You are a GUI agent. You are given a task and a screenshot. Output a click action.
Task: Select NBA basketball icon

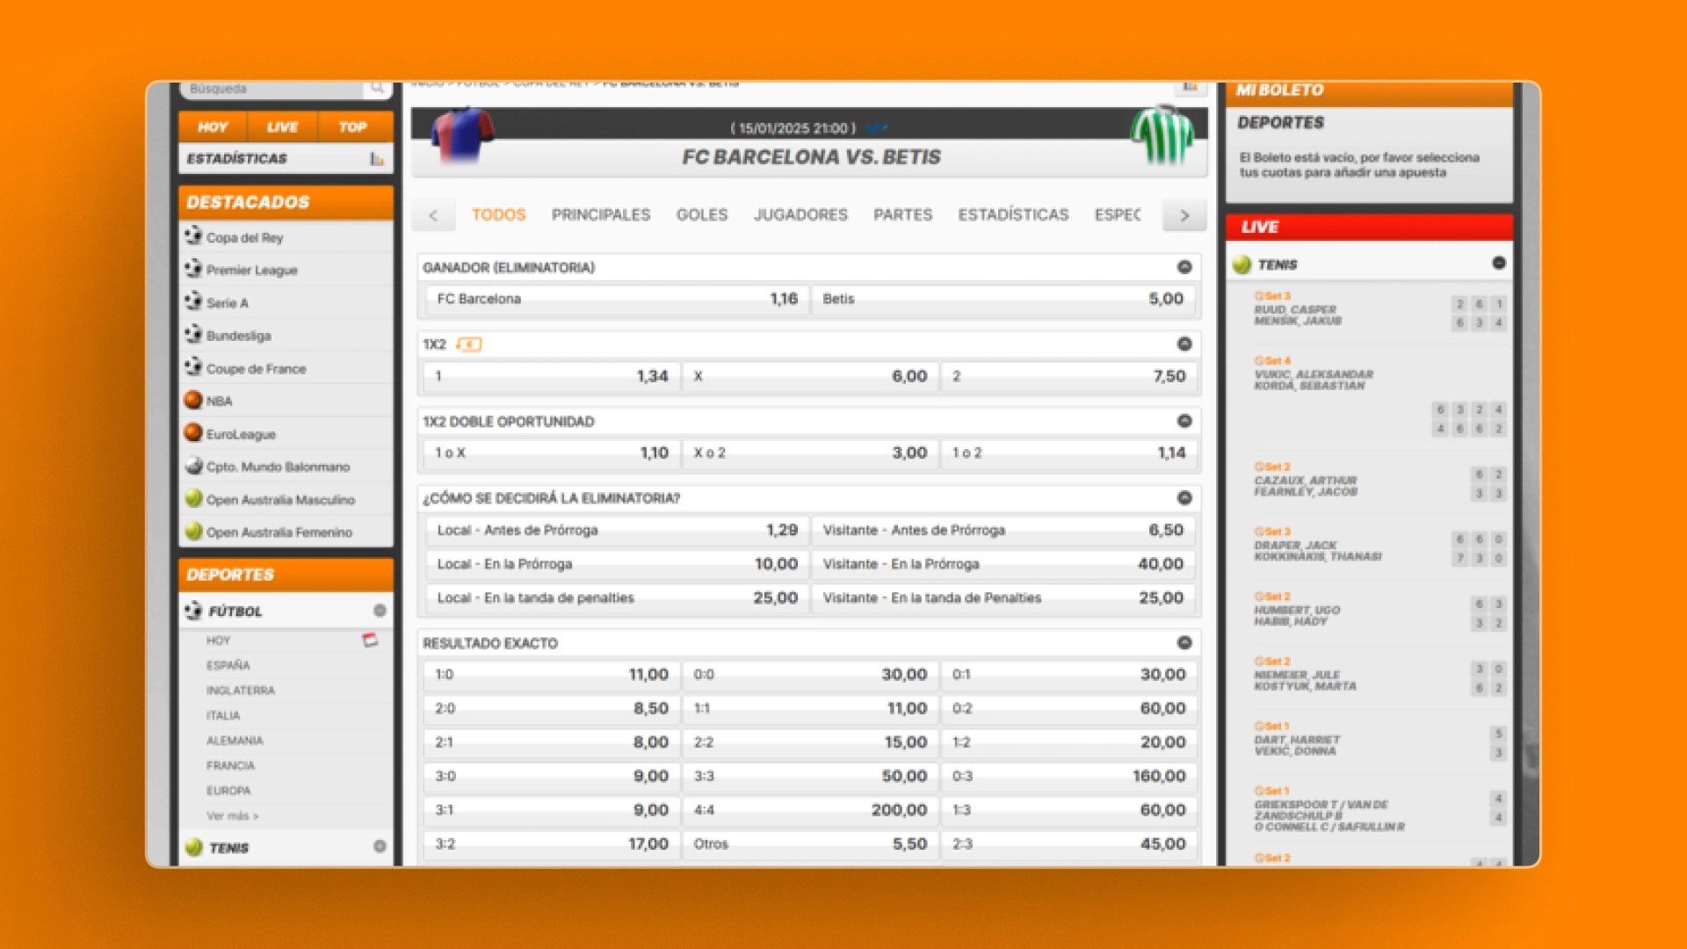[193, 400]
